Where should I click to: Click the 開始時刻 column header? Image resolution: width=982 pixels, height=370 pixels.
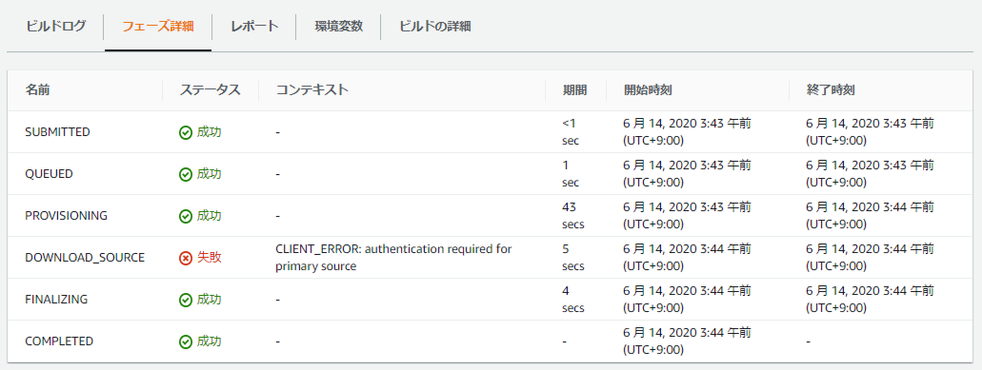click(649, 90)
